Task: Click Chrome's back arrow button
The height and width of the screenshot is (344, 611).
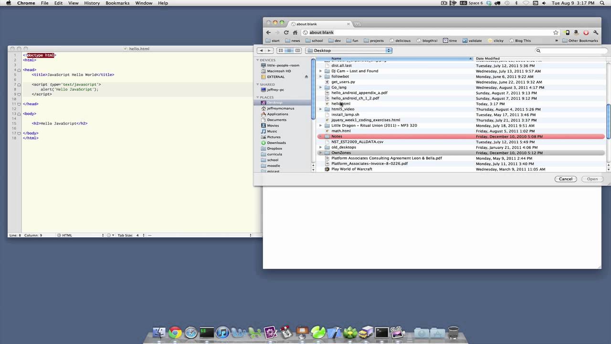Action: click(x=268, y=32)
